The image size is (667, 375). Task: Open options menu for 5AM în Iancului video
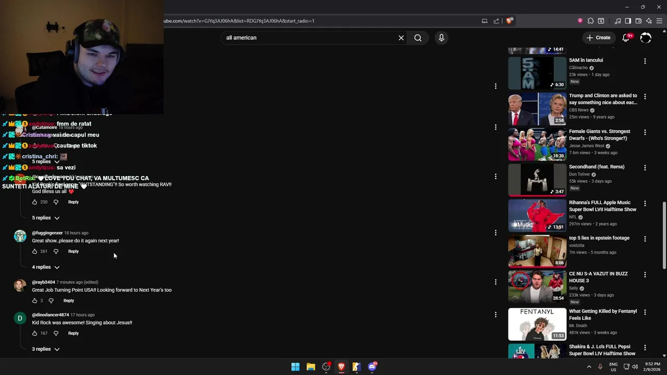(x=645, y=61)
